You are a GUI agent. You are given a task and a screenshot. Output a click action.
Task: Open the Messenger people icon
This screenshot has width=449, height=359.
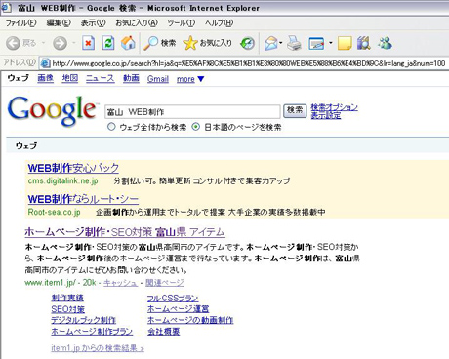[385, 43]
